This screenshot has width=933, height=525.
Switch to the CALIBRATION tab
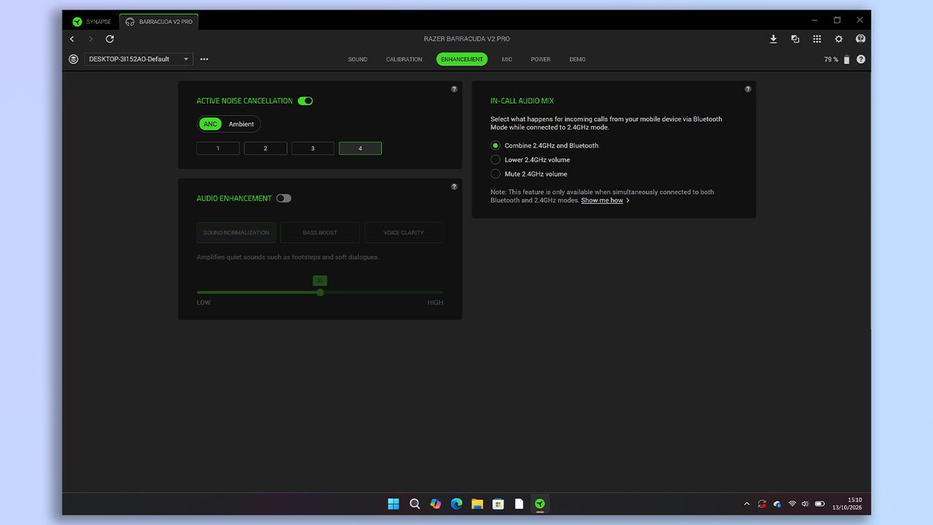[405, 60]
